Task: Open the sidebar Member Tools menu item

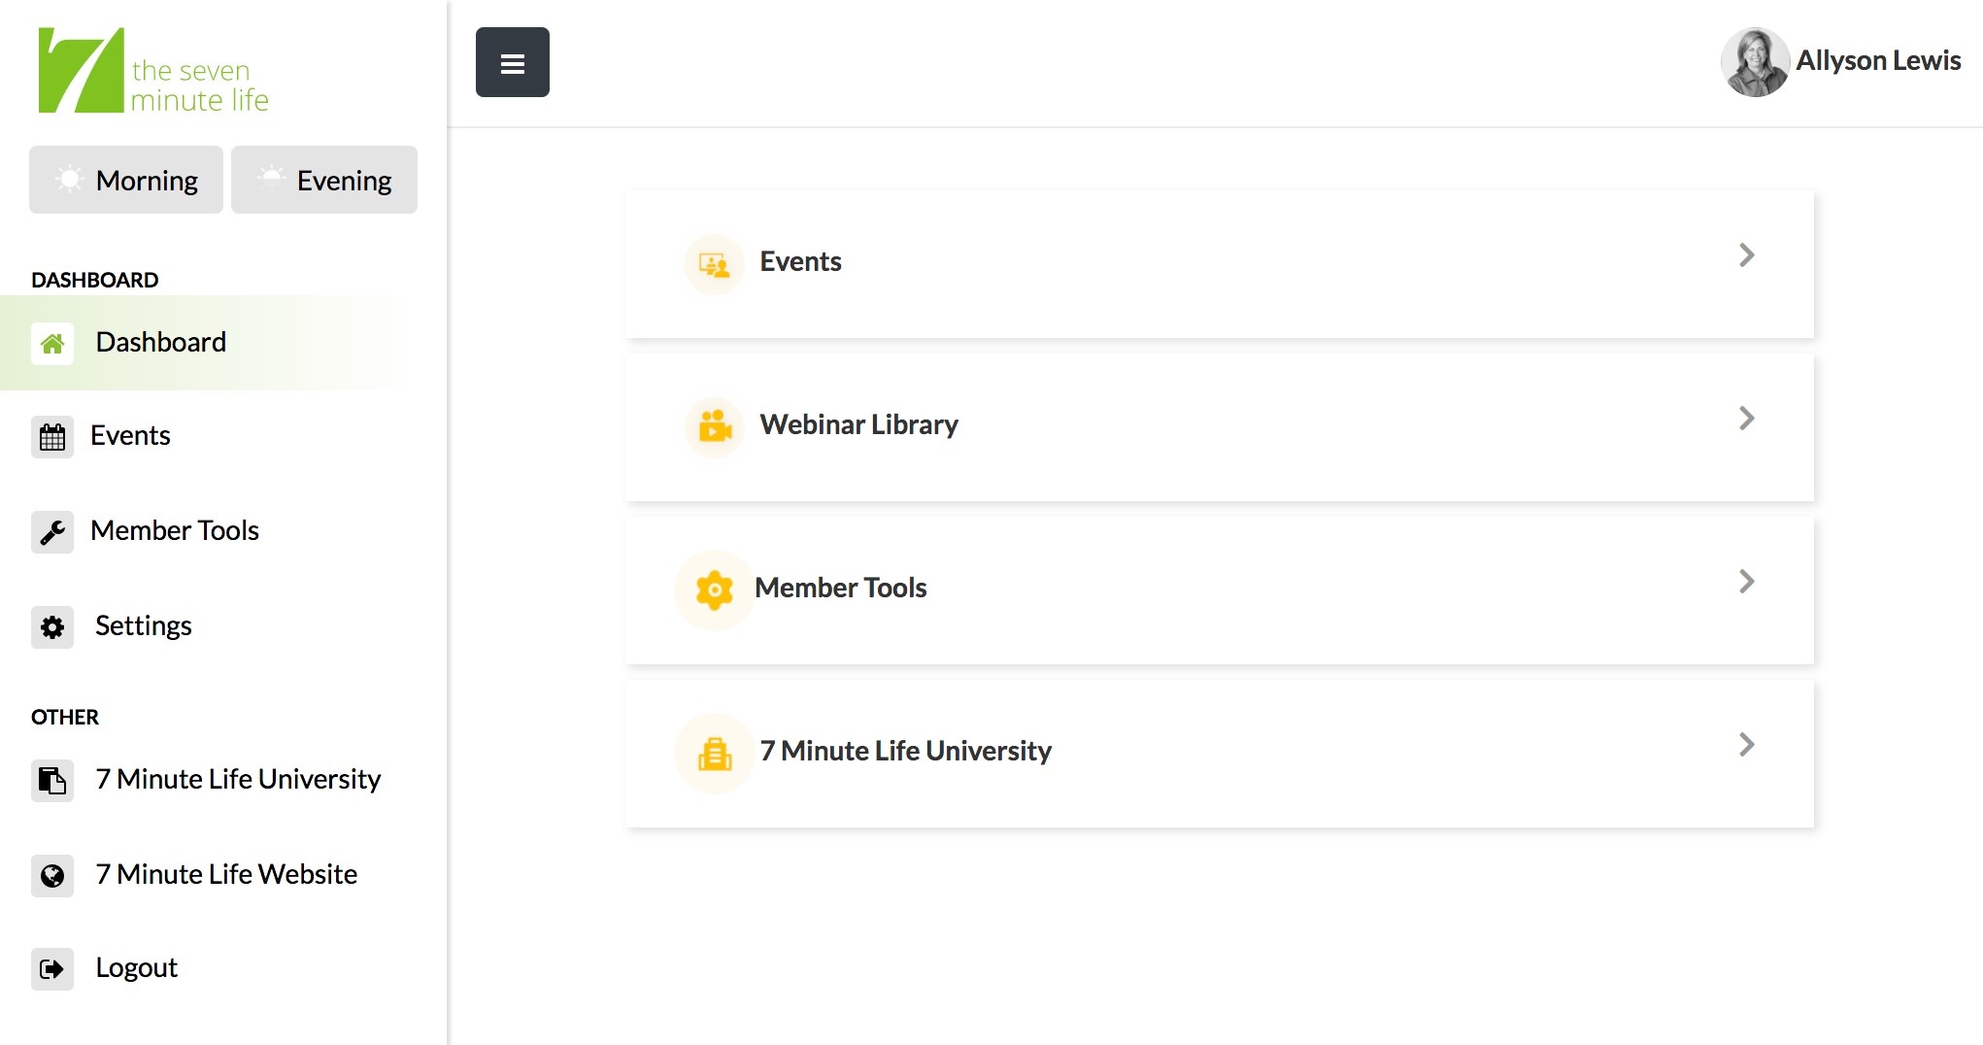Action: pos(175,531)
